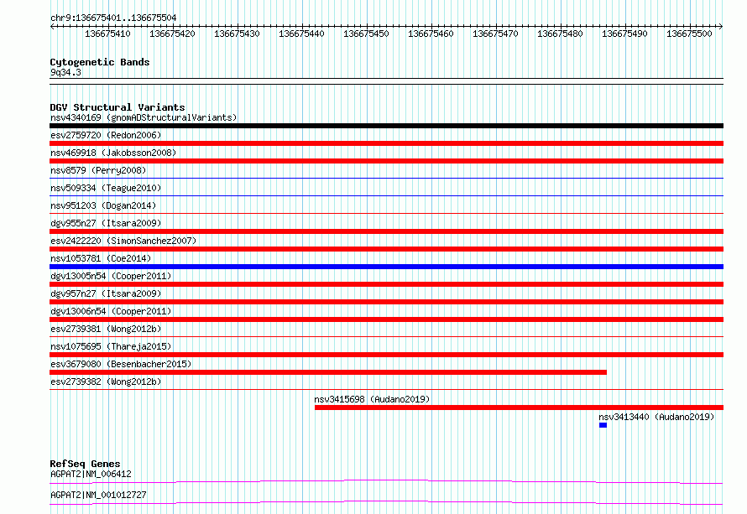747x514 pixels.
Task: Select ruler coordinate 136675430
Action: click(237, 34)
